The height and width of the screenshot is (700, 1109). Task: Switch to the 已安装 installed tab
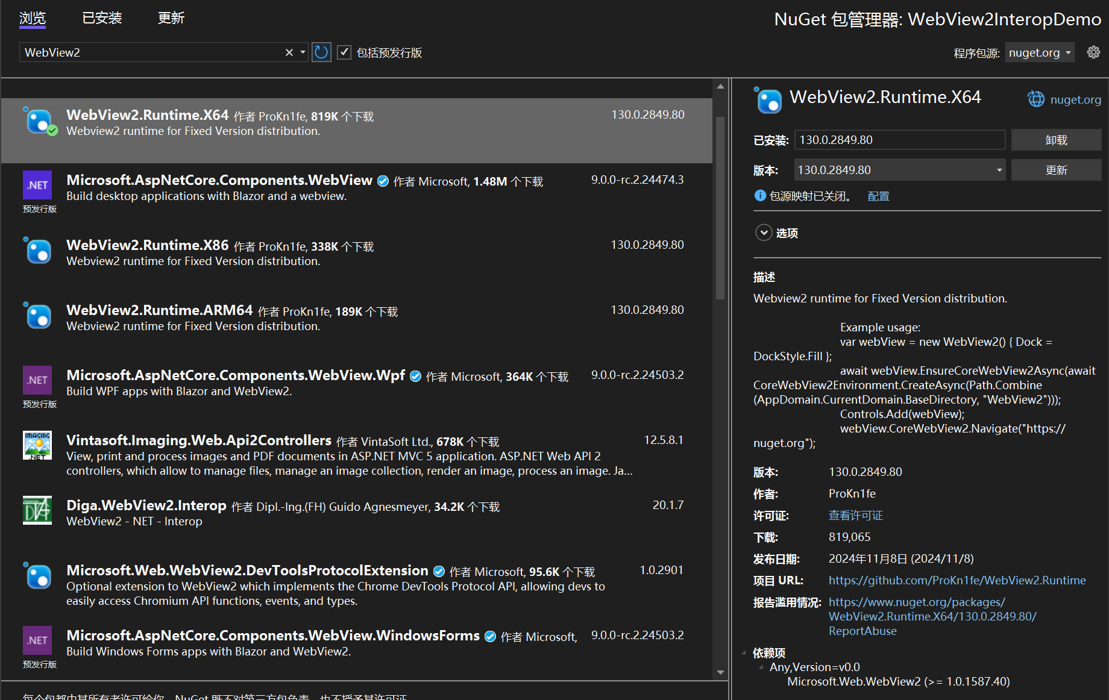coord(102,18)
